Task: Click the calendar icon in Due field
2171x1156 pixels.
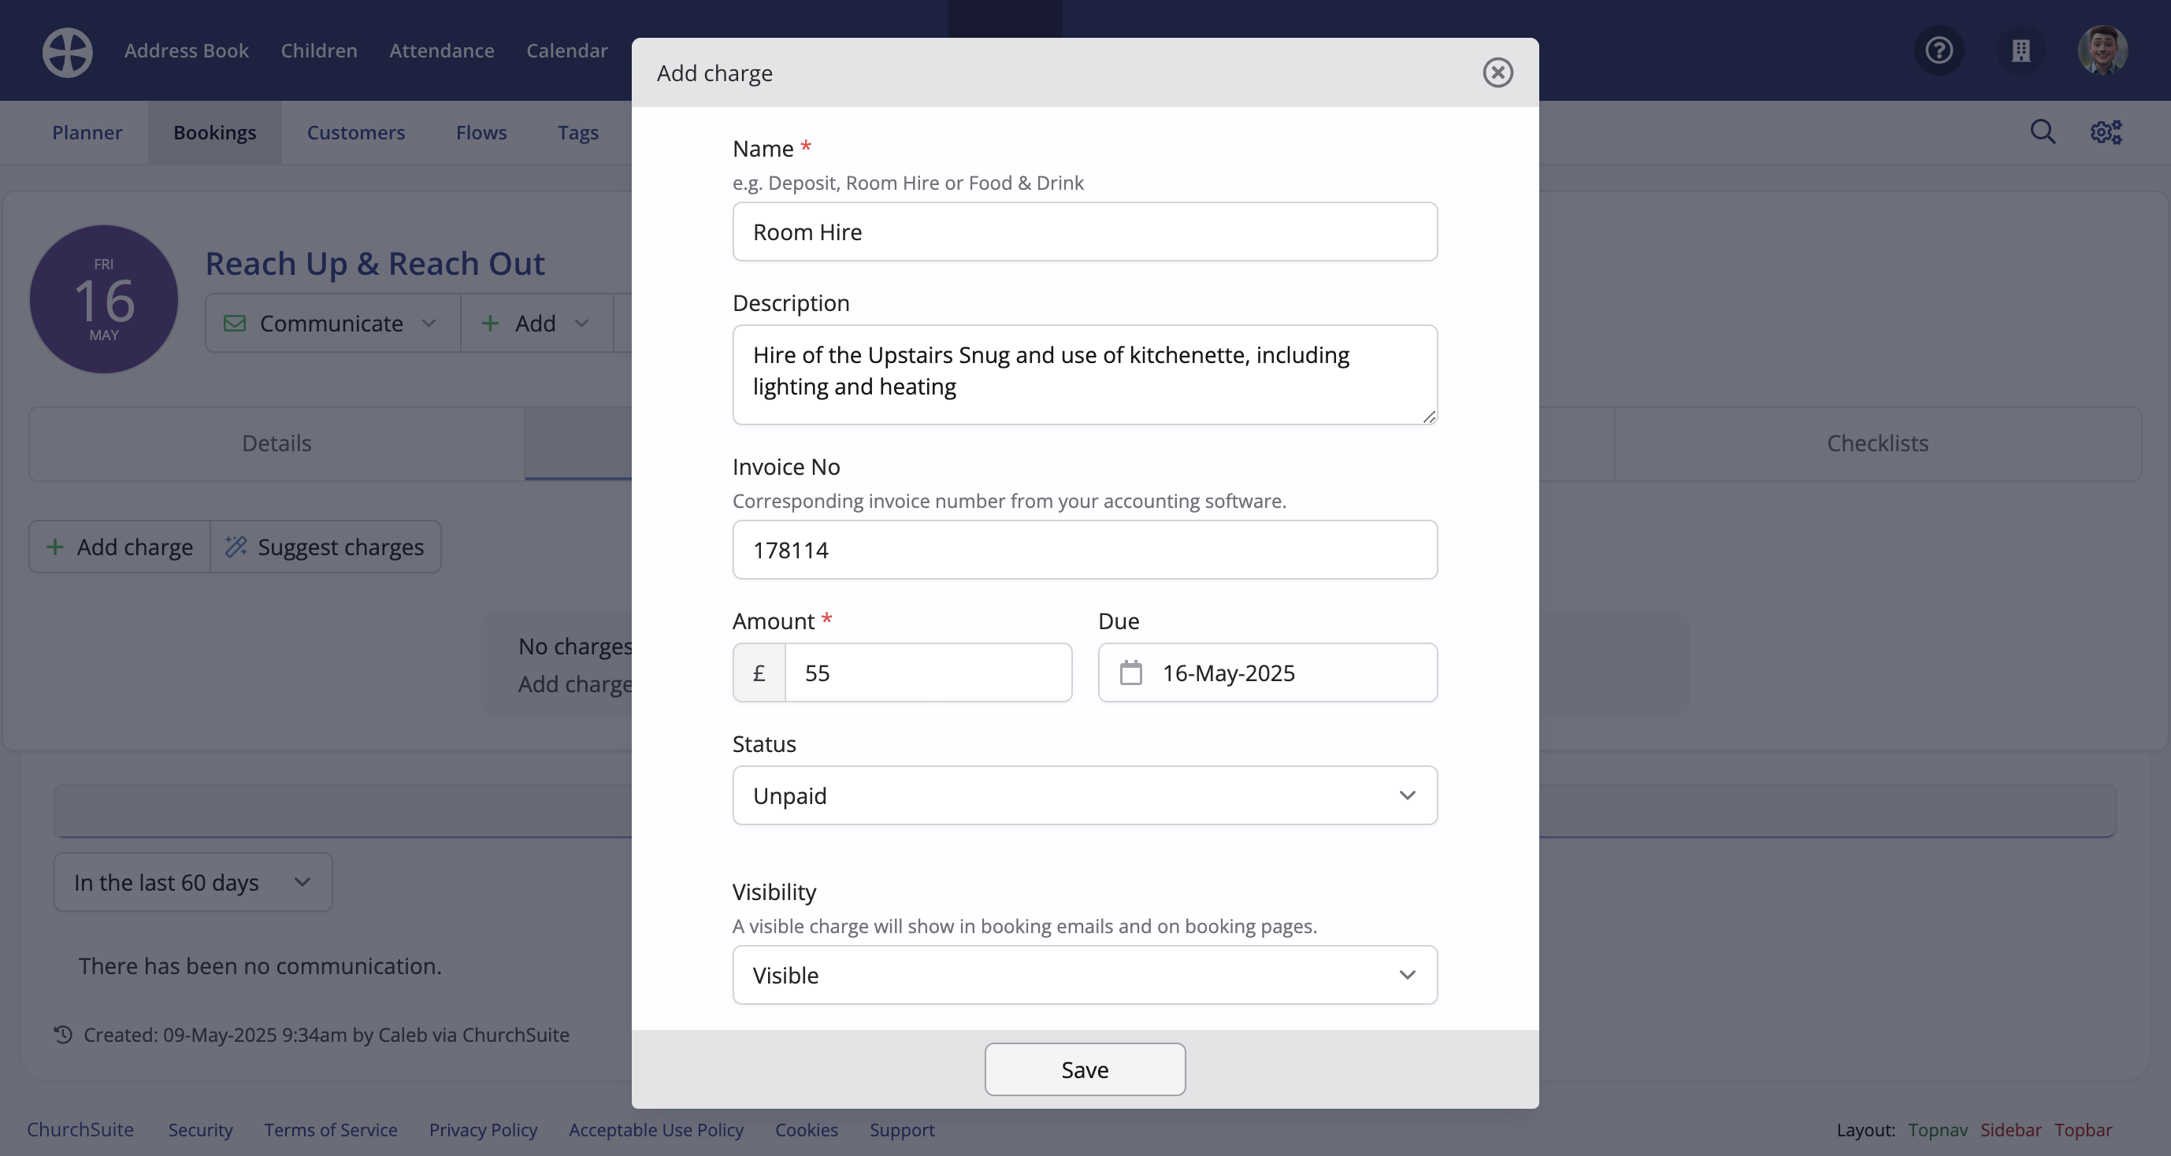Action: 1131,672
